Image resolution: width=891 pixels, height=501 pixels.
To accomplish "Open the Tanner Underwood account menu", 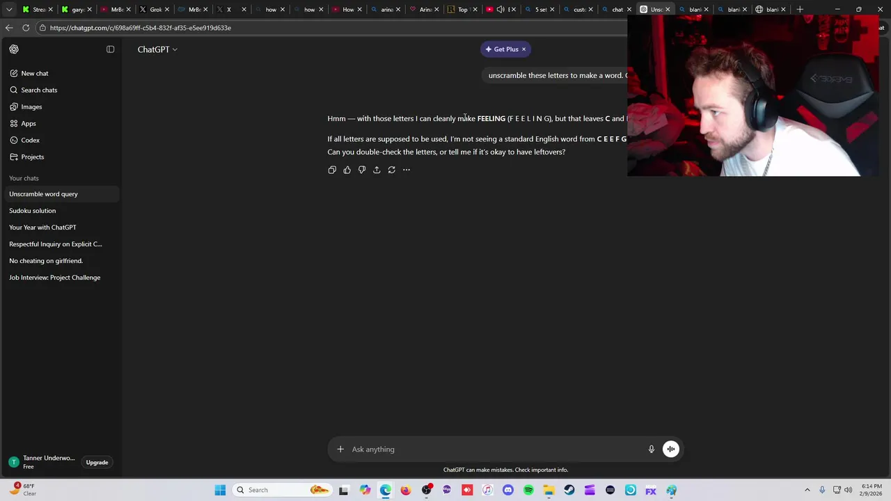I will 42,462.
